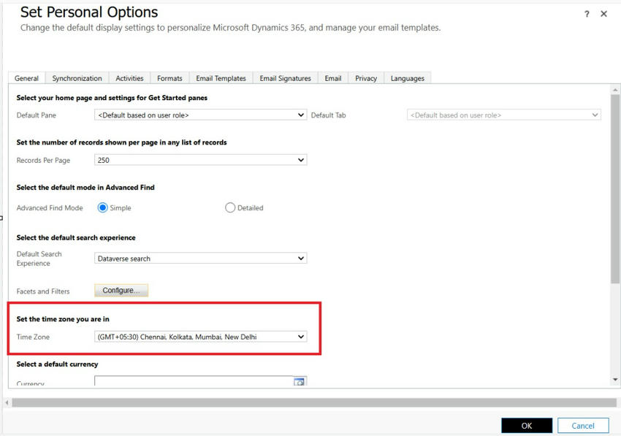Switch to the Synchronization tab
Image resolution: width=621 pixels, height=436 pixels.
(x=77, y=78)
